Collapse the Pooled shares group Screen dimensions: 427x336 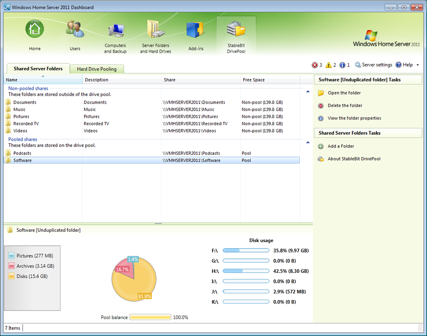pos(308,143)
